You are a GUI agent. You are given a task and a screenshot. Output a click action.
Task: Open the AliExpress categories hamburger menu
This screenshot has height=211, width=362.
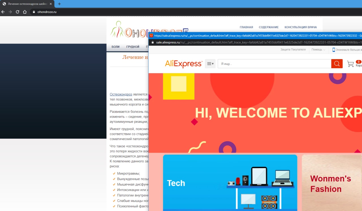pyautogui.click(x=210, y=64)
